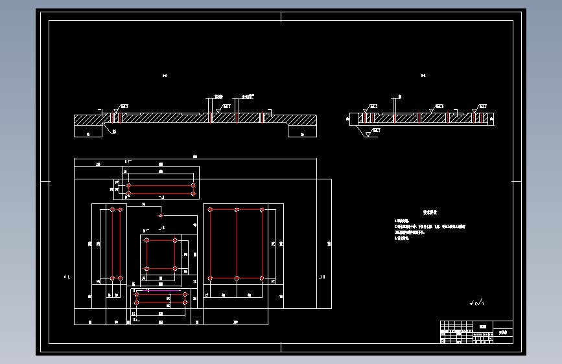
Task: Select the label above the shorter right section view
Action: 423,76
